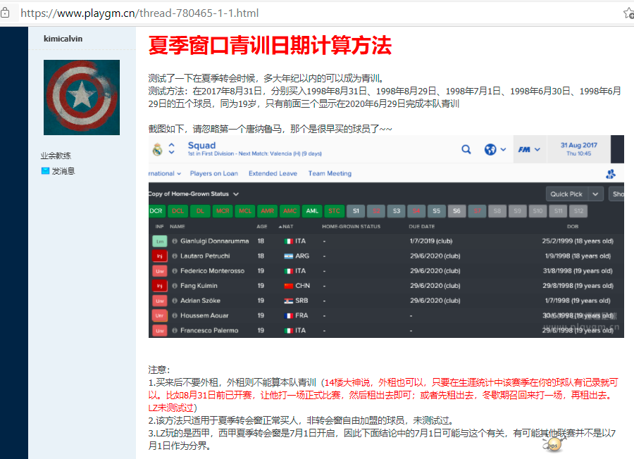Click the up/down club navigation arrows
The width and height of the screenshot is (634, 459).
pos(172,149)
